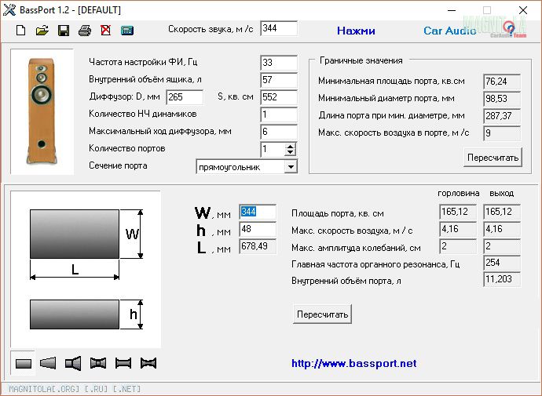Edit the speed of sound field
This screenshot has height=396, width=542.
pos(279,29)
